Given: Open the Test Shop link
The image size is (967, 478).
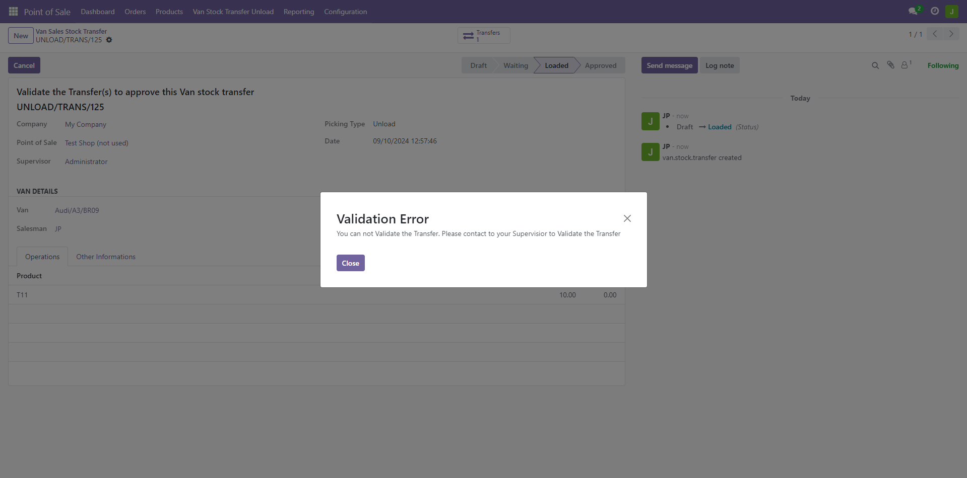Looking at the screenshot, I should [96, 143].
